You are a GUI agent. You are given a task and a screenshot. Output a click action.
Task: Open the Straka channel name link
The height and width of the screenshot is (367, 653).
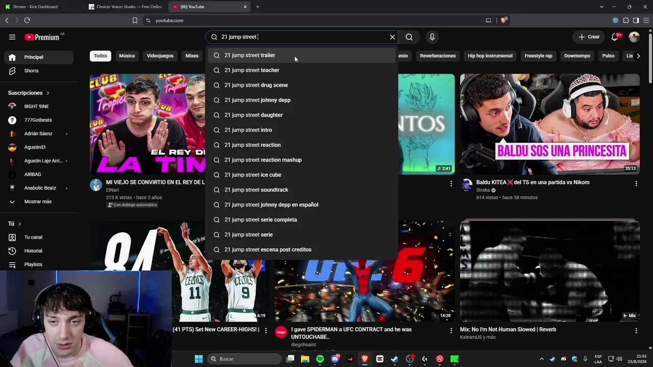(483, 190)
